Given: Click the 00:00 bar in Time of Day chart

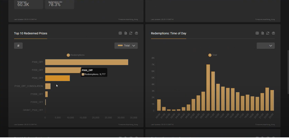Looking at the screenshot, I should (159, 105).
